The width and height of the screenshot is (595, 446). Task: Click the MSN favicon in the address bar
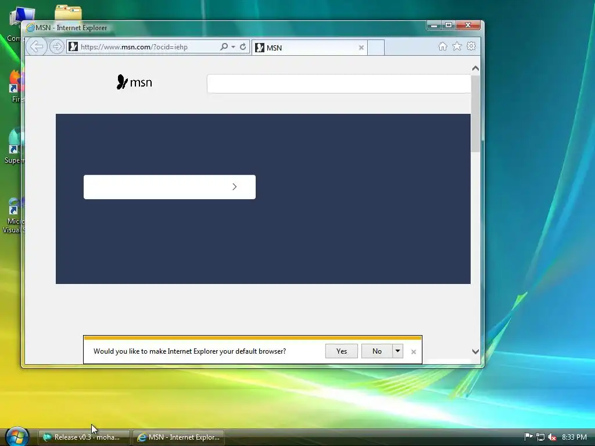pos(73,46)
